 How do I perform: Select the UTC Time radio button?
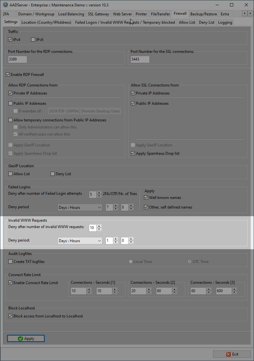point(190,262)
